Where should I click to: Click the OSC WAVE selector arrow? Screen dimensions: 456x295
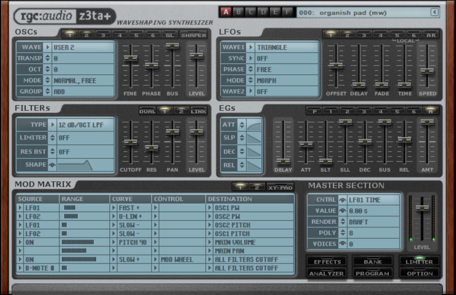click(48, 47)
